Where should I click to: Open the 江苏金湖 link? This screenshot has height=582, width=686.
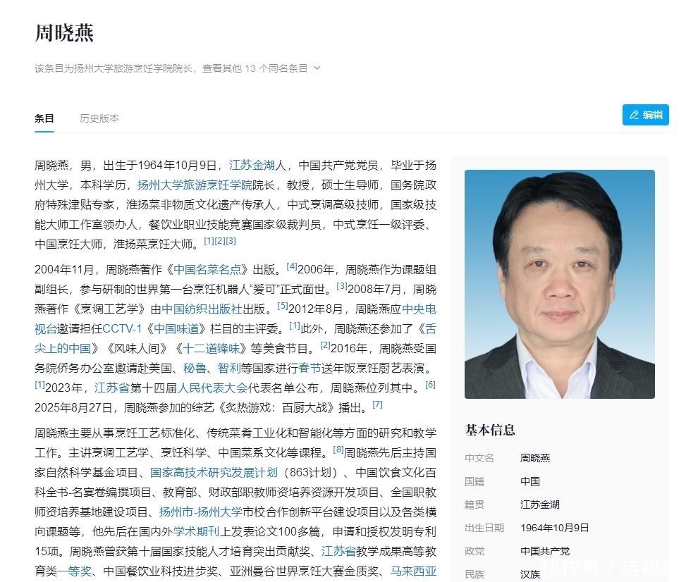pos(252,166)
